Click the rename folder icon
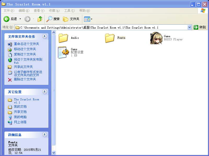 click(10, 44)
